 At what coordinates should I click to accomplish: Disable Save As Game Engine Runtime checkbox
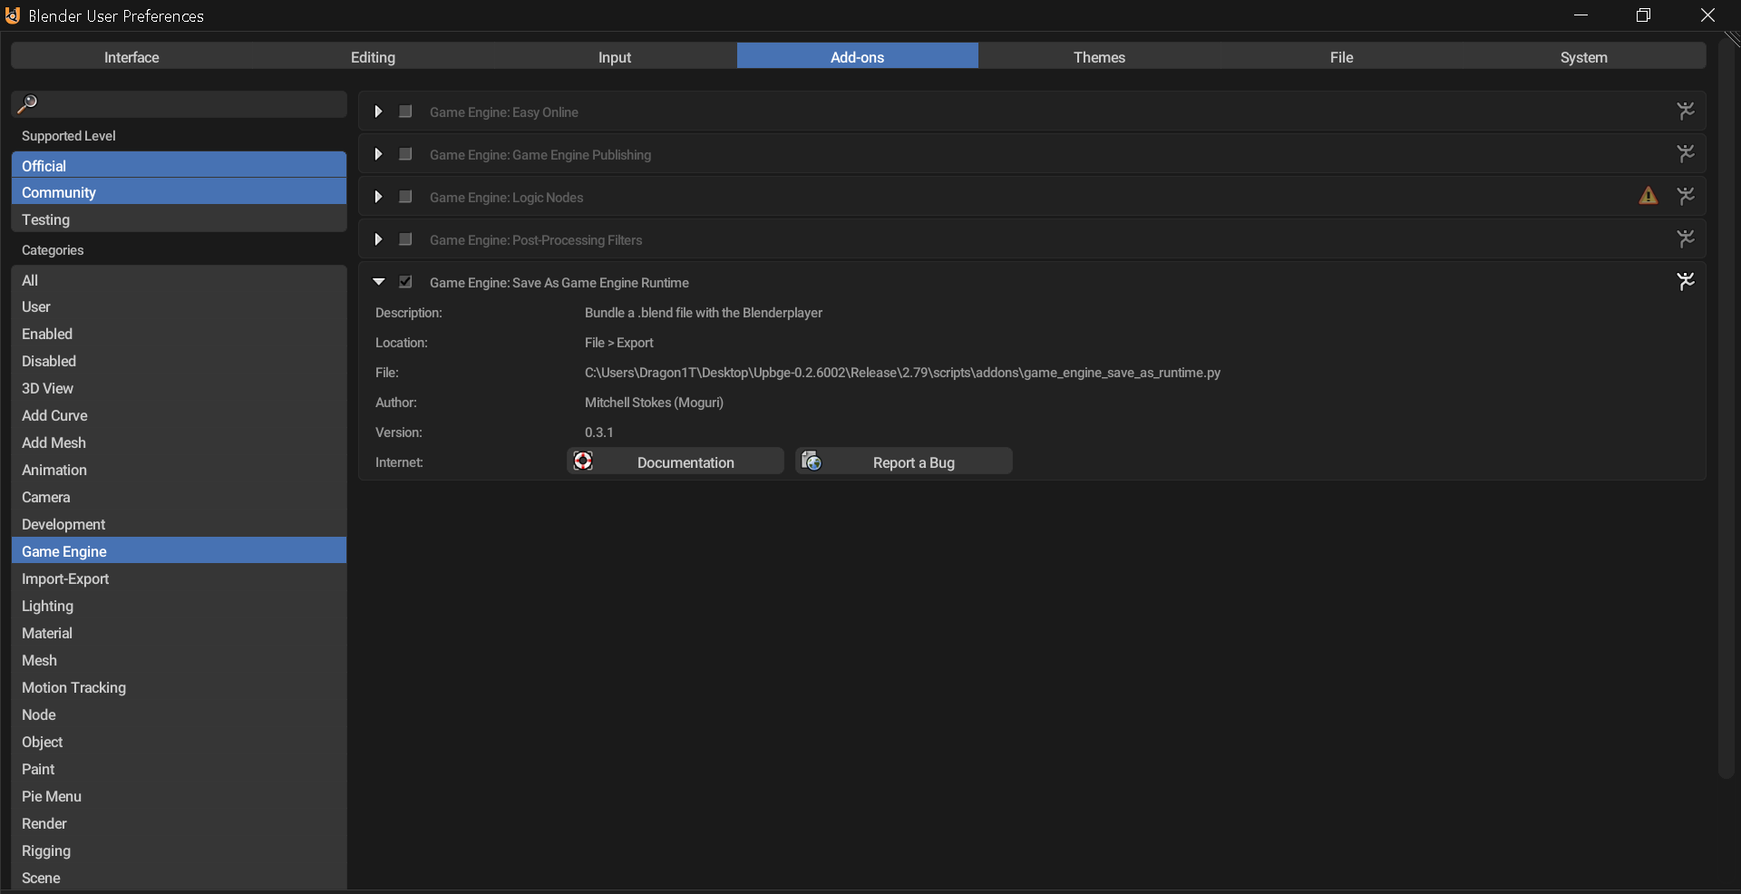click(x=405, y=282)
